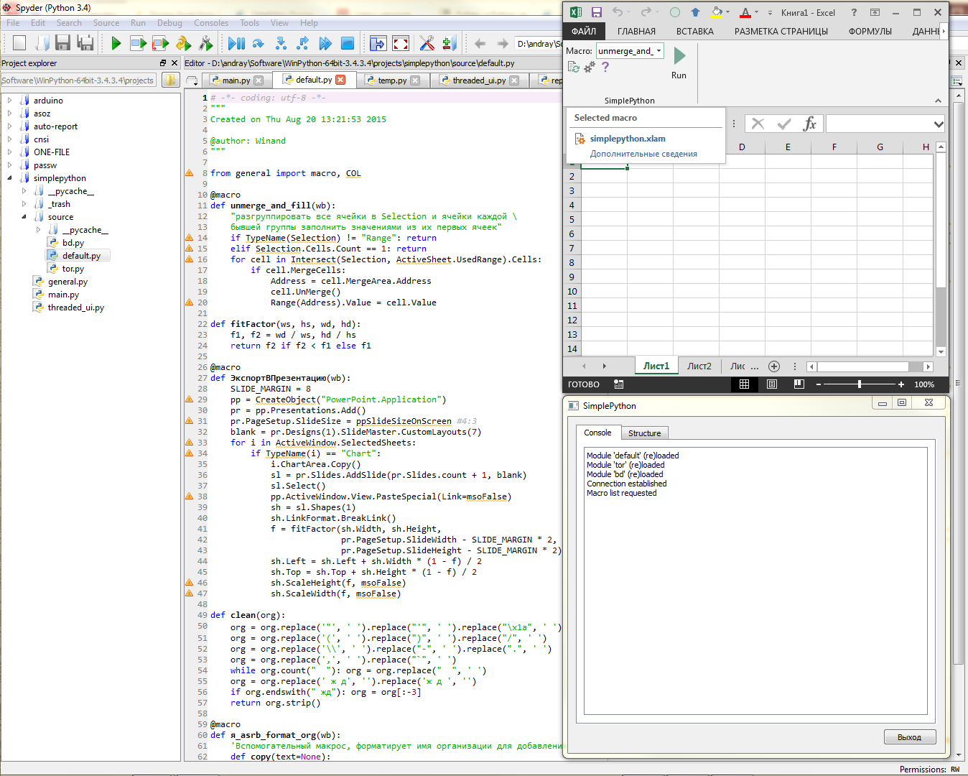Image resolution: width=968 pixels, height=776 pixels.
Task: Enable Page Break Preview view in Excel
Action: tap(799, 384)
